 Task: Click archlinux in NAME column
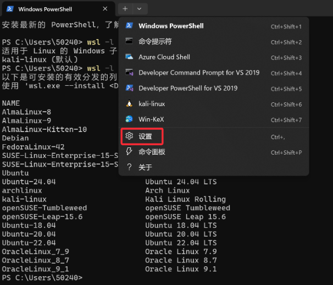(x=22, y=190)
